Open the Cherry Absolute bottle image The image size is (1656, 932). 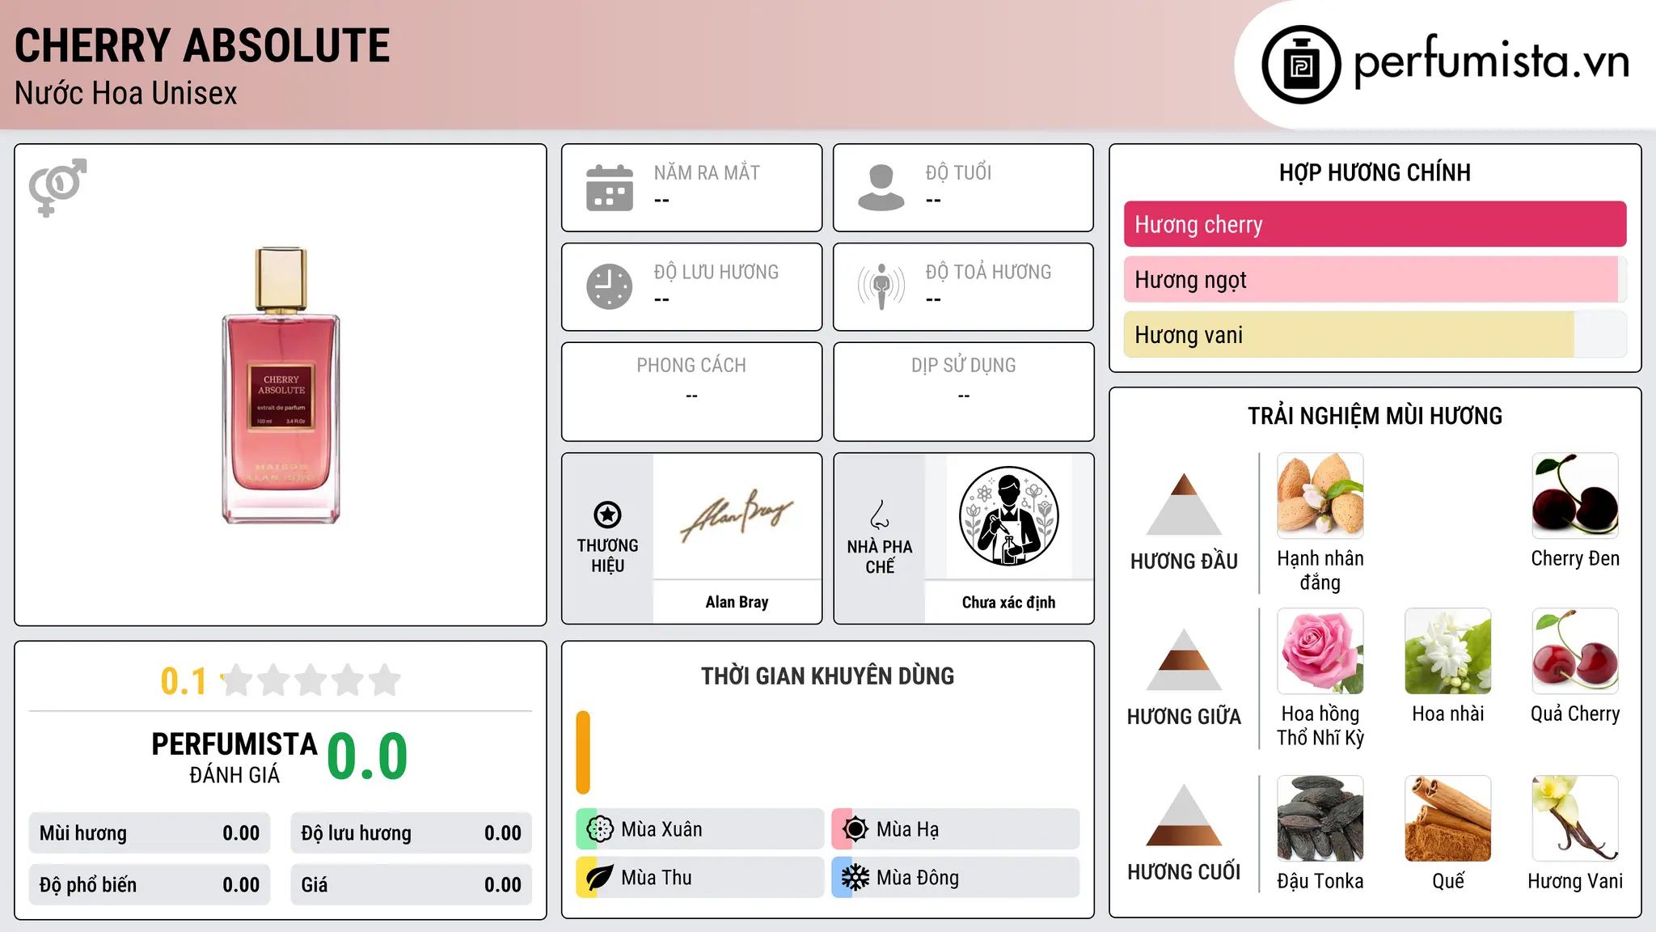coord(281,385)
